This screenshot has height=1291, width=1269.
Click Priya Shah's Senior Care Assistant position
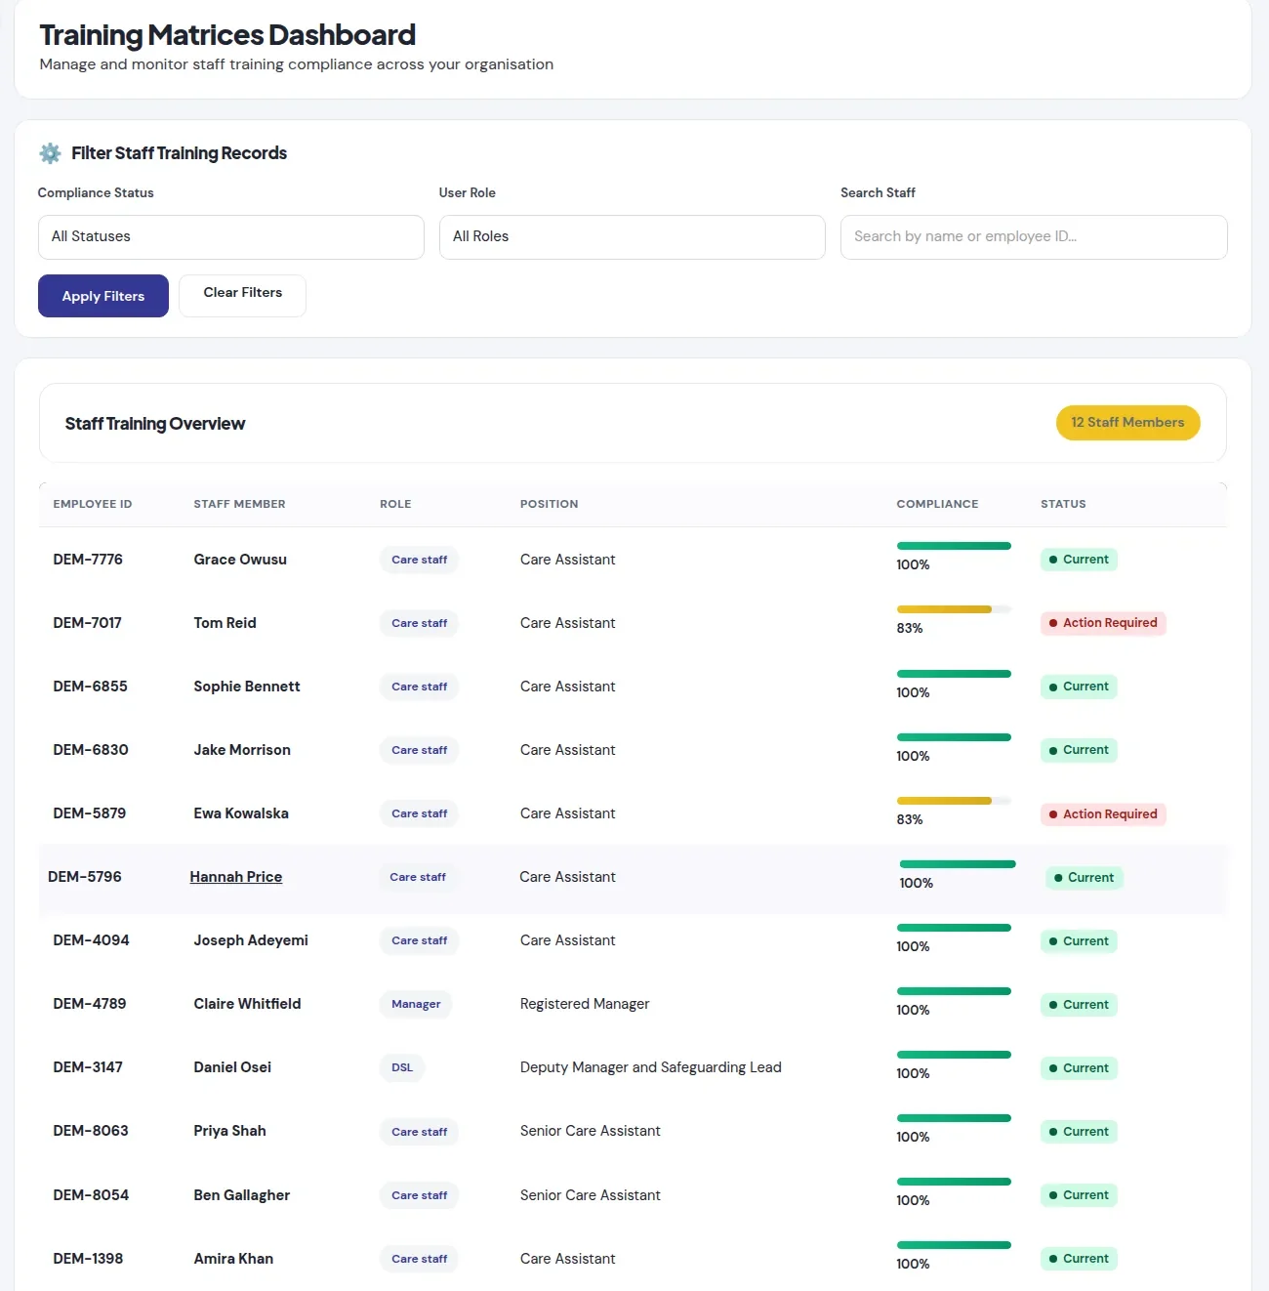(591, 1131)
